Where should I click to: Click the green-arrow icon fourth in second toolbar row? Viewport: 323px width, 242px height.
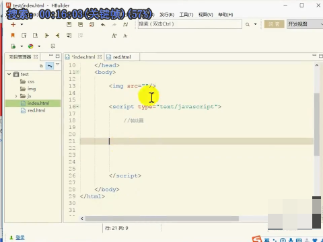click(x=46, y=35)
